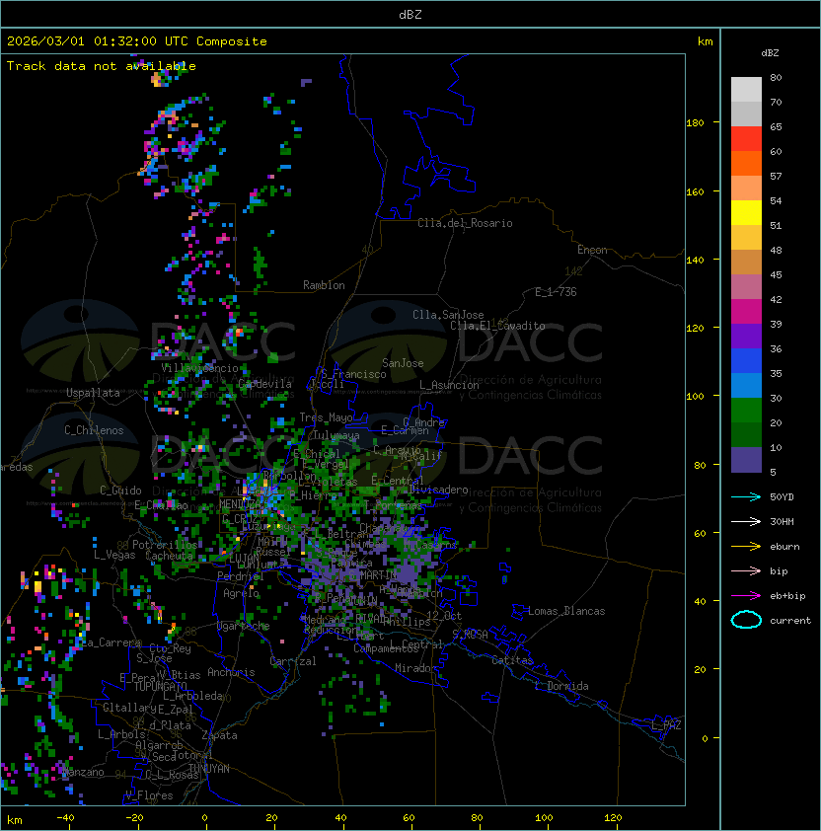Image resolution: width=821 pixels, height=831 pixels.
Task: Click the 'Capdevila' map label
Action: click(x=264, y=384)
